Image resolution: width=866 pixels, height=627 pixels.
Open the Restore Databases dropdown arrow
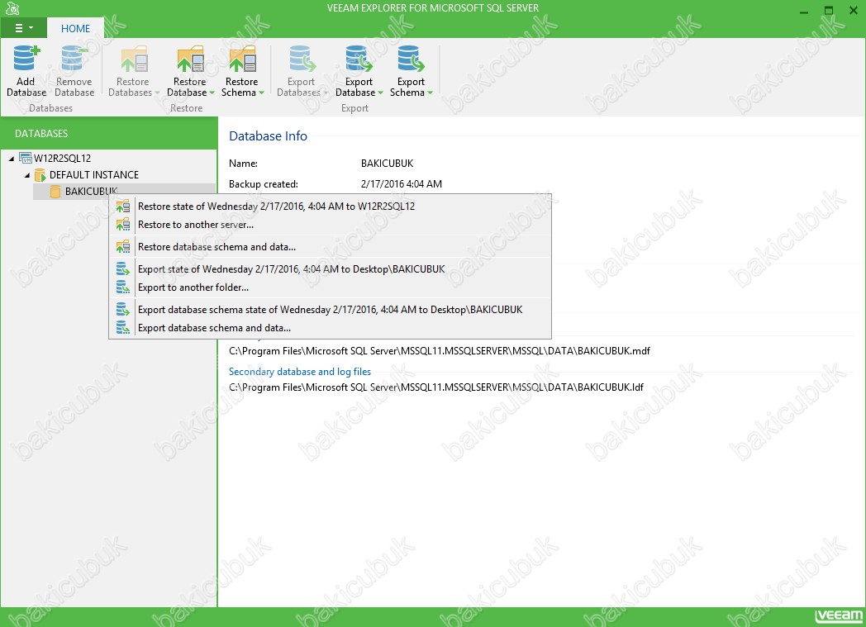click(157, 93)
